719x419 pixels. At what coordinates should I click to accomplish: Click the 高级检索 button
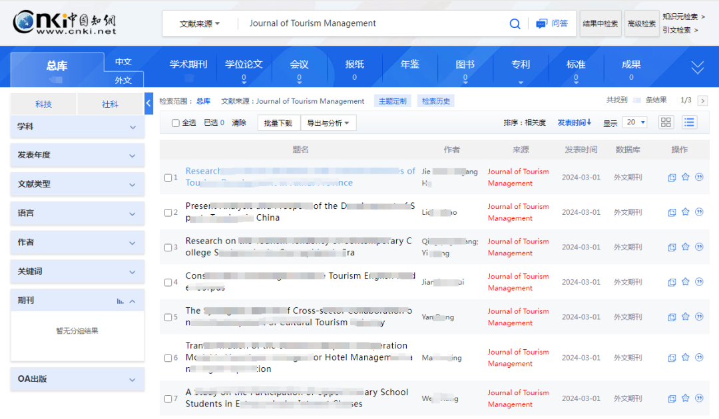pyautogui.click(x=642, y=24)
